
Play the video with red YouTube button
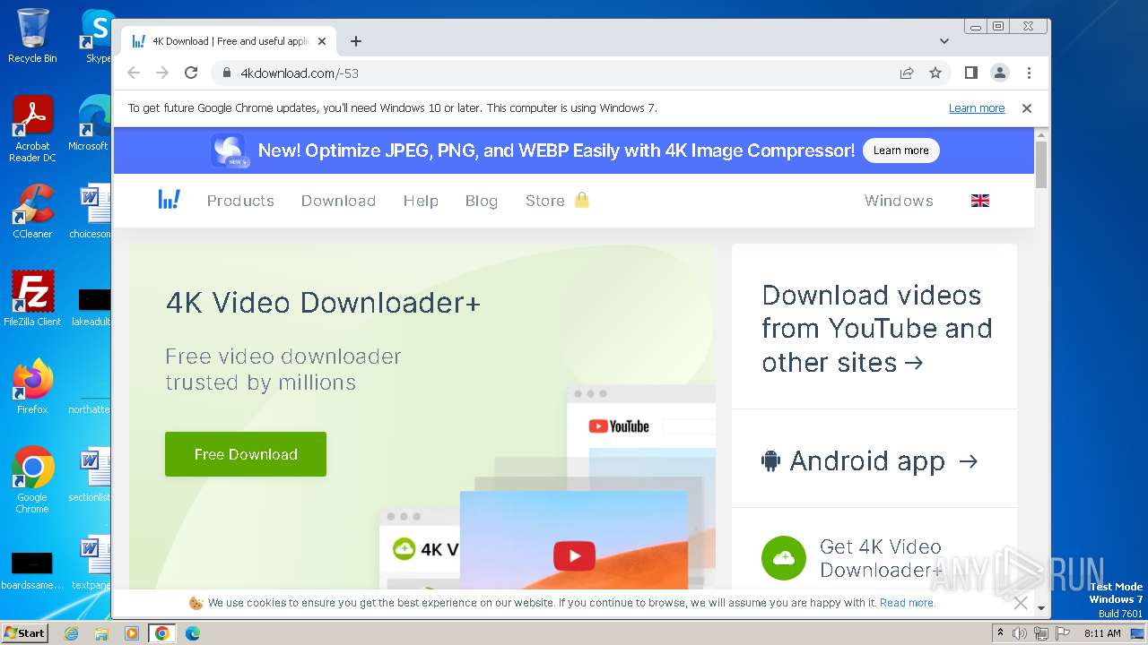[574, 555]
